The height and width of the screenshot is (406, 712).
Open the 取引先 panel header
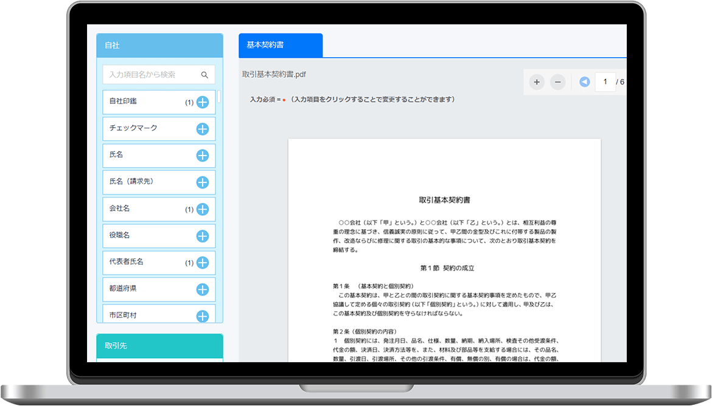tap(159, 346)
